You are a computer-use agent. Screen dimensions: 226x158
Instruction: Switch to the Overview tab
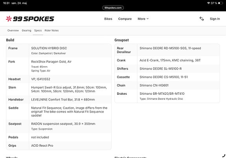tap(13, 30)
